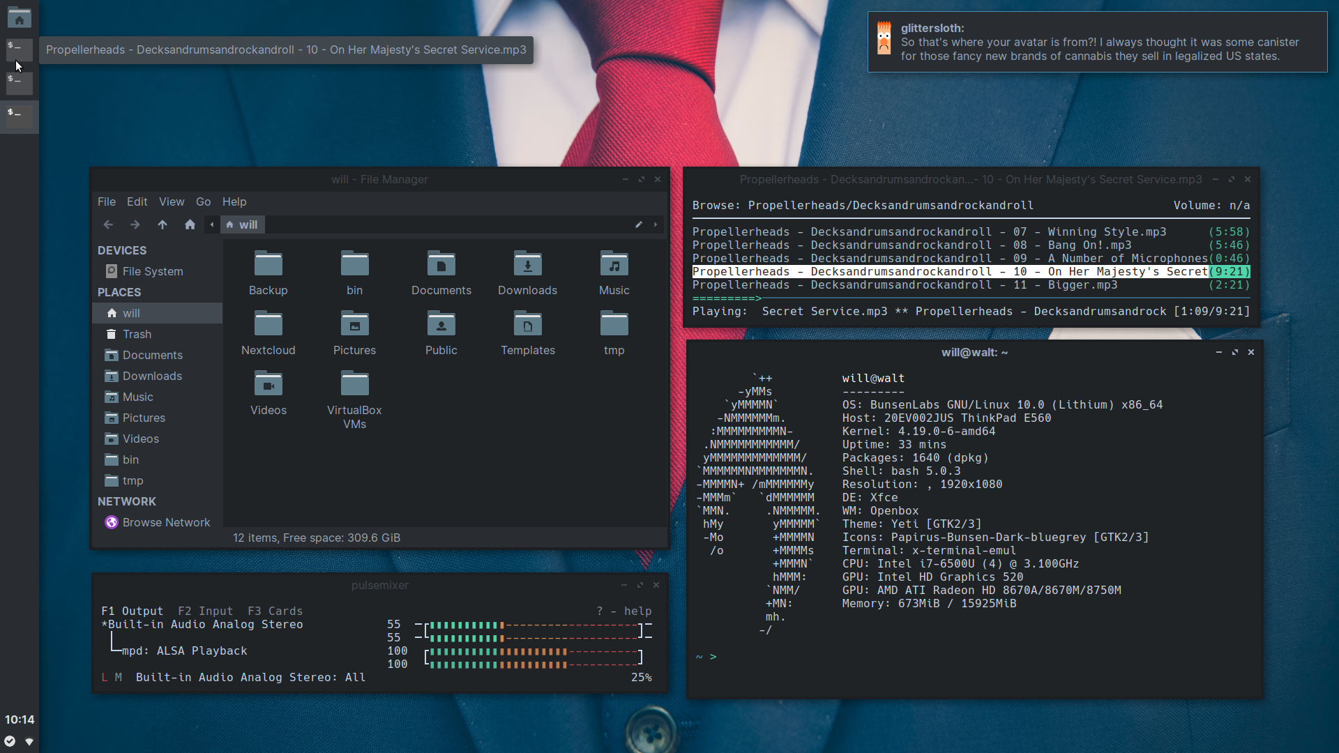Select Trash in the Places sidebar
1339x753 pixels.
point(137,334)
